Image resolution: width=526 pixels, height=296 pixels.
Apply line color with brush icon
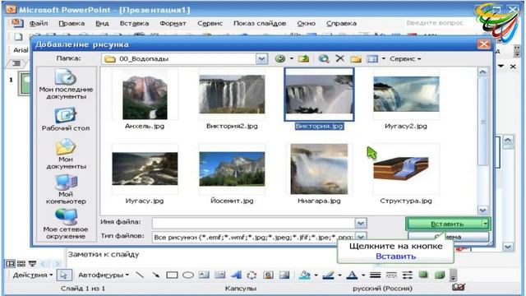coord(328,275)
